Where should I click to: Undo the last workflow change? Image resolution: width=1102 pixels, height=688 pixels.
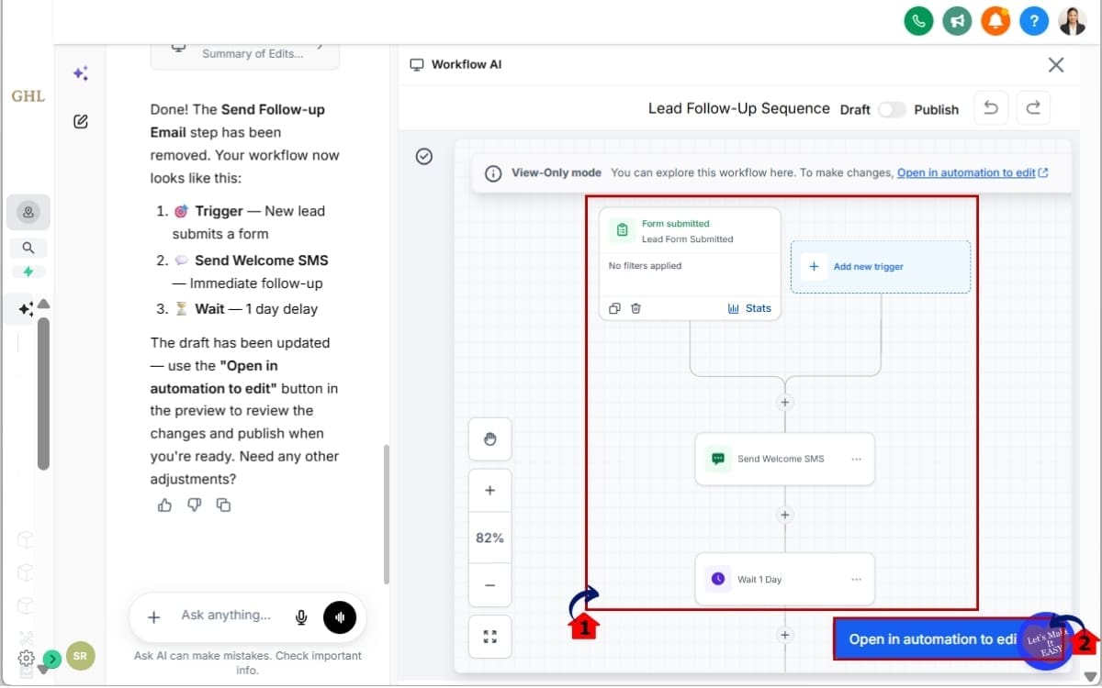click(991, 108)
